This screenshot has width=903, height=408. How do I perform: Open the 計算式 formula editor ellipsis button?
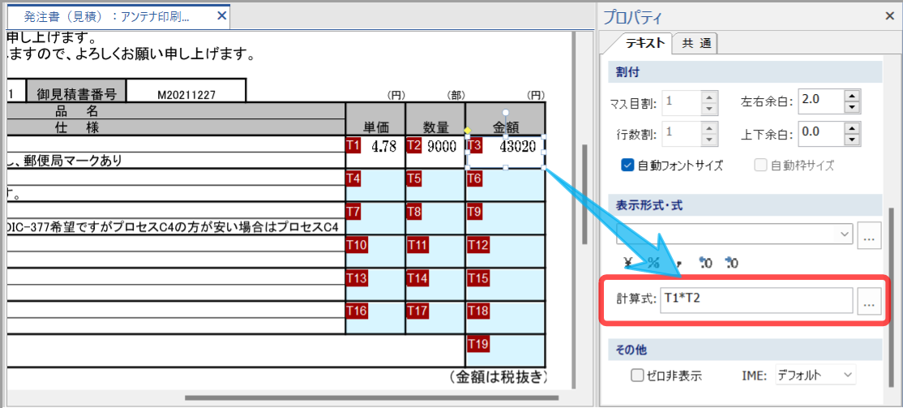(x=870, y=301)
